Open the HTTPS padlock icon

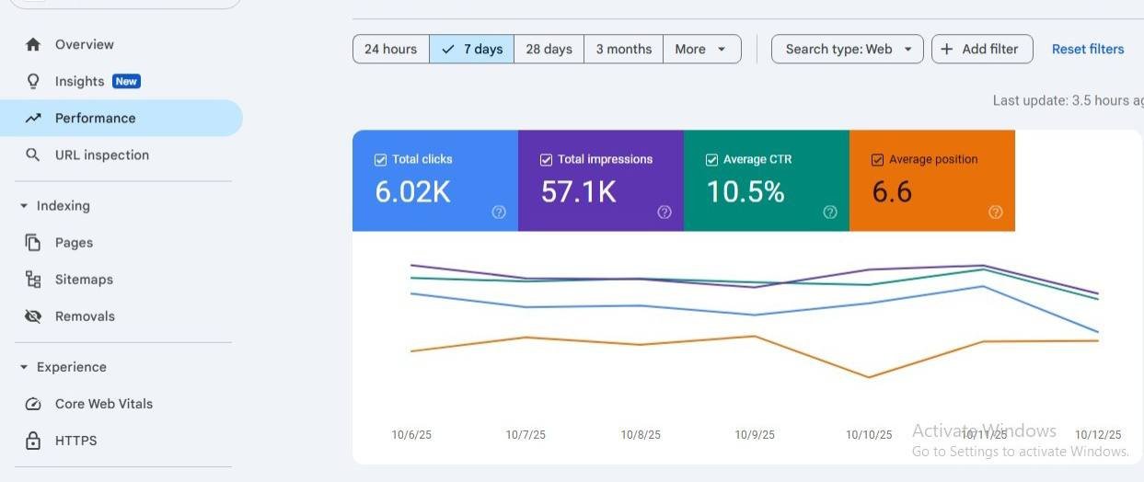click(33, 441)
